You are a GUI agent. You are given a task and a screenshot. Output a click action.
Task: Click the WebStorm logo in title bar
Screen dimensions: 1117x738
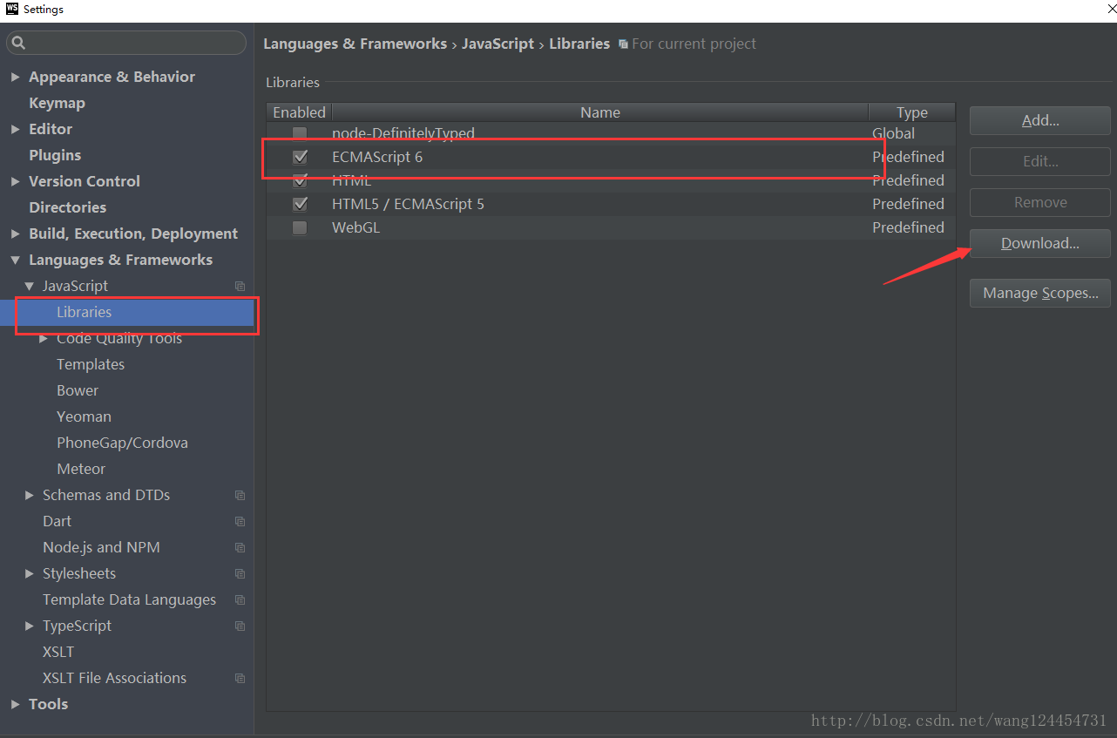(x=12, y=10)
